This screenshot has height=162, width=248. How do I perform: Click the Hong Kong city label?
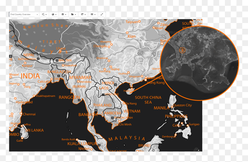[x=156, y=83]
